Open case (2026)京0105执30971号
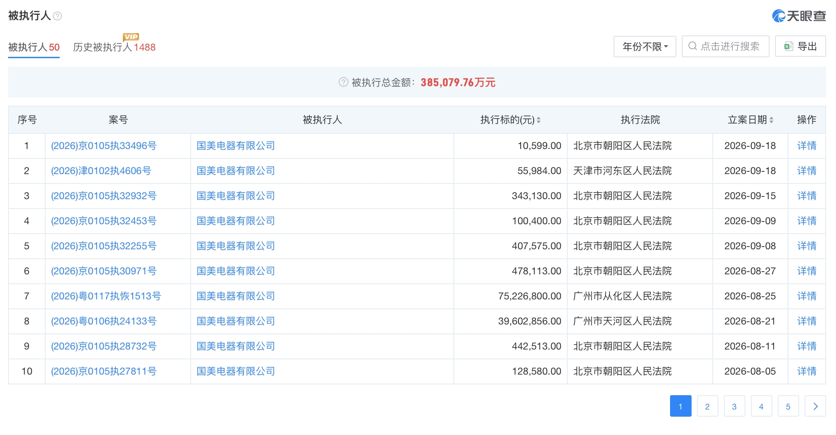 pos(104,271)
